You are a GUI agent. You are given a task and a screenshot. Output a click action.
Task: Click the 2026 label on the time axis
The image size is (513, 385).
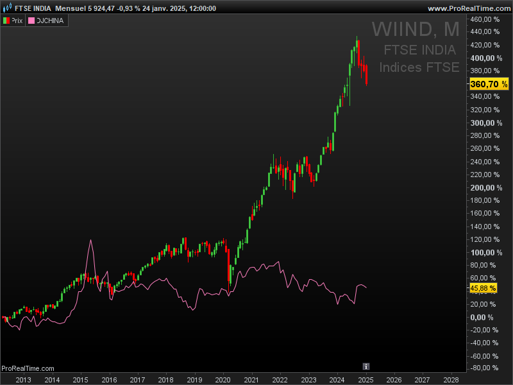click(x=394, y=380)
